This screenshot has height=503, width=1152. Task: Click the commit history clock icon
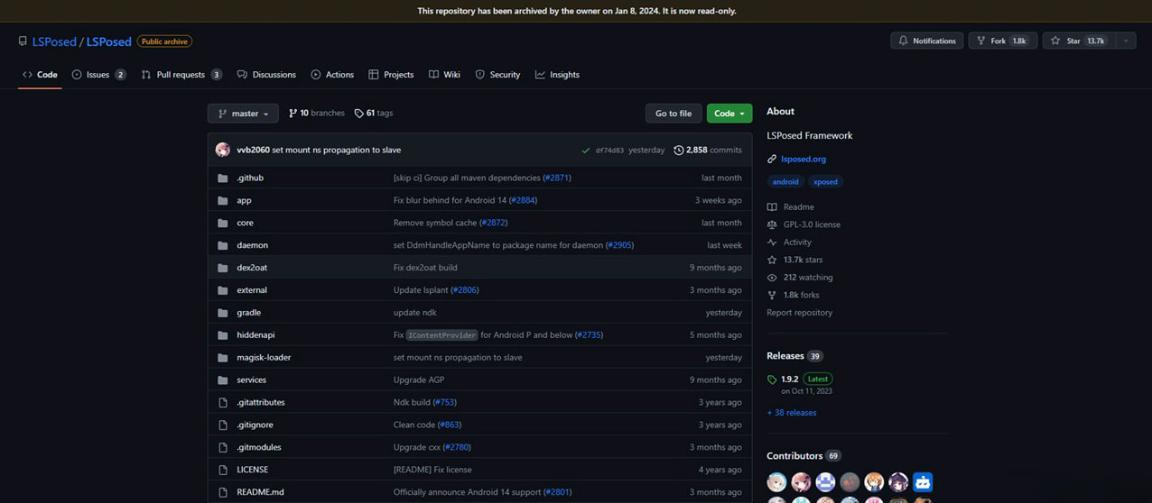(x=679, y=151)
